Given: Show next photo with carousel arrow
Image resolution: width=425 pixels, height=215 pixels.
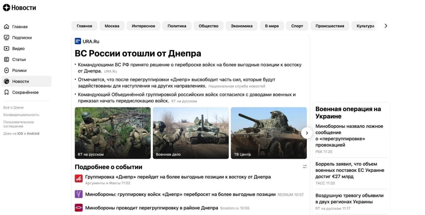Looking at the screenshot, I should point(307,133).
